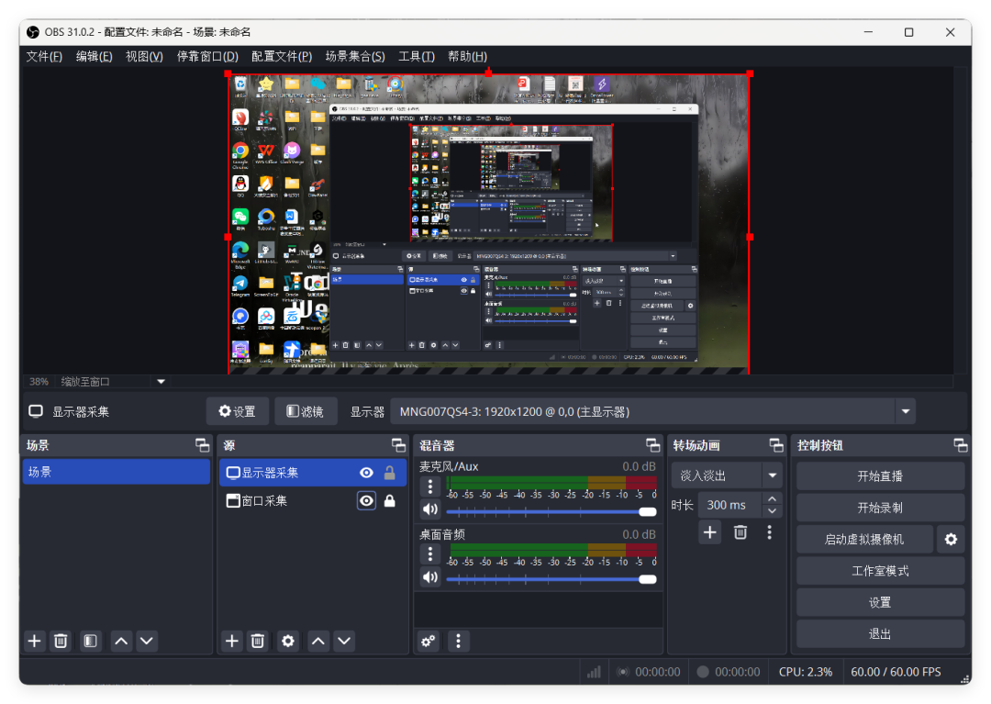Pop out the 源 dock panel
Viewport: 991px width, 704px height.
399,445
